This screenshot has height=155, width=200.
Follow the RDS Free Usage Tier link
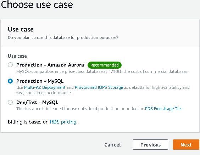(163, 109)
